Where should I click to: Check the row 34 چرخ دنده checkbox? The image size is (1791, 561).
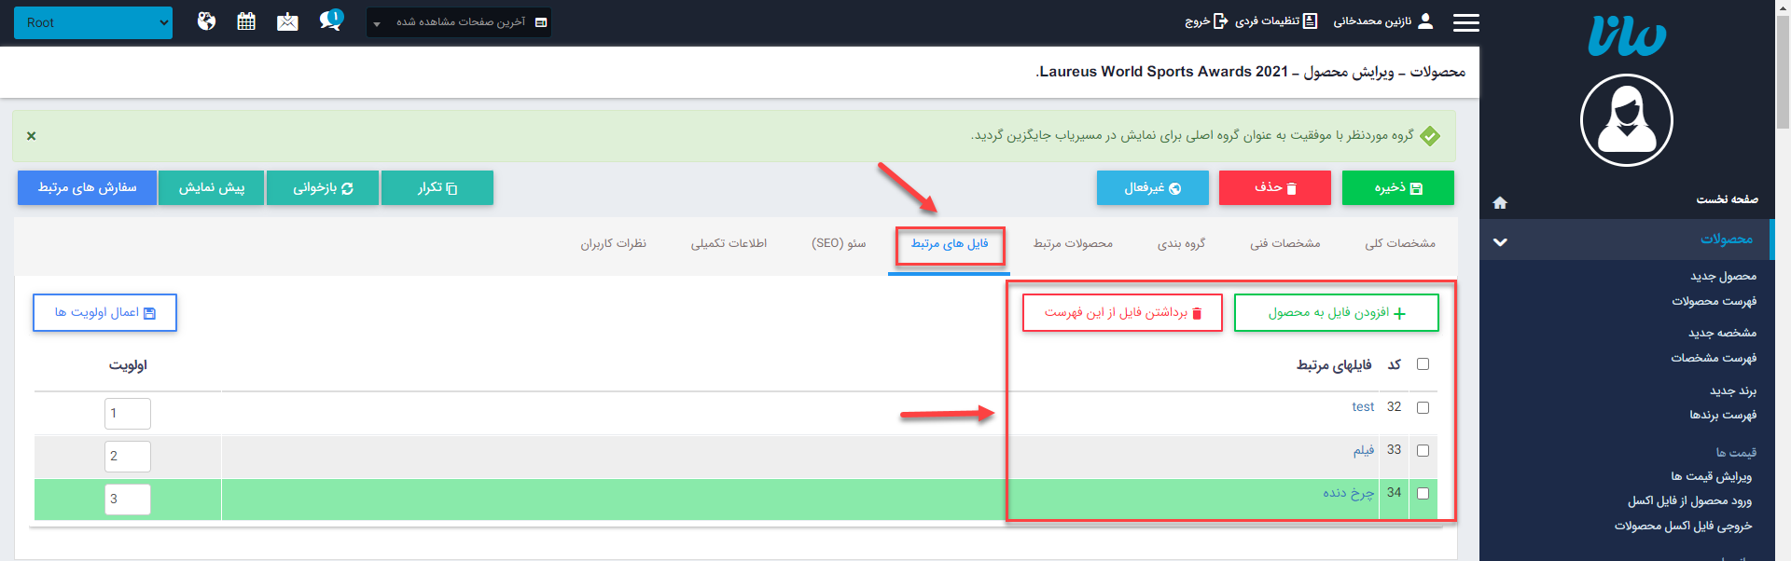pyautogui.click(x=1423, y=493)
